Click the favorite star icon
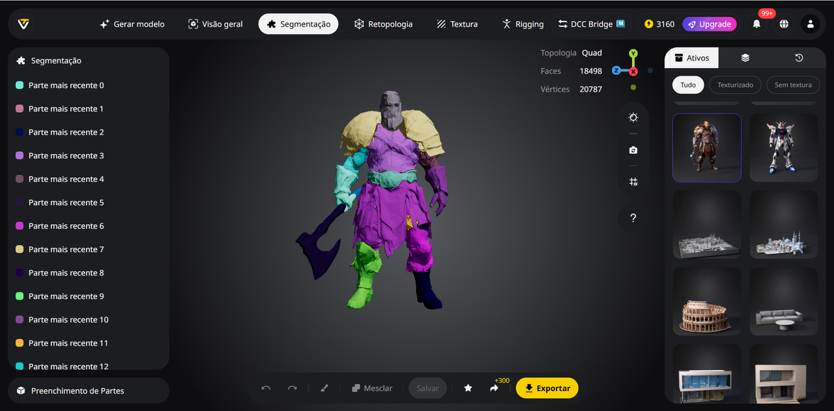 point(468,388)
